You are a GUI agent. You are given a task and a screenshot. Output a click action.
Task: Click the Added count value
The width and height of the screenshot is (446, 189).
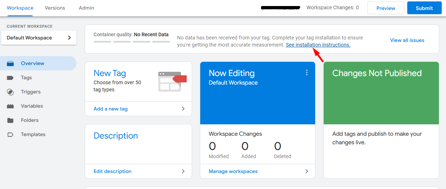(x=245, y=146)
